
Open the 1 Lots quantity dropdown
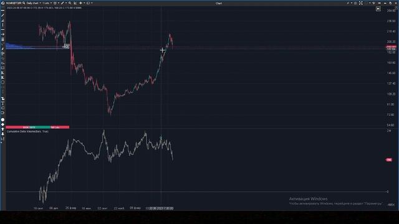(47, 3)
